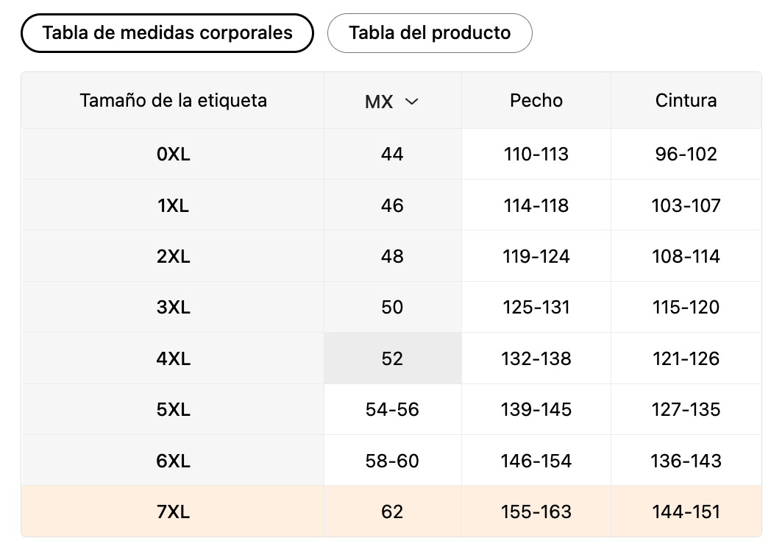Click the highlighted 7XL size row
The width and height of the screenshot is (771, 552).
173,512
